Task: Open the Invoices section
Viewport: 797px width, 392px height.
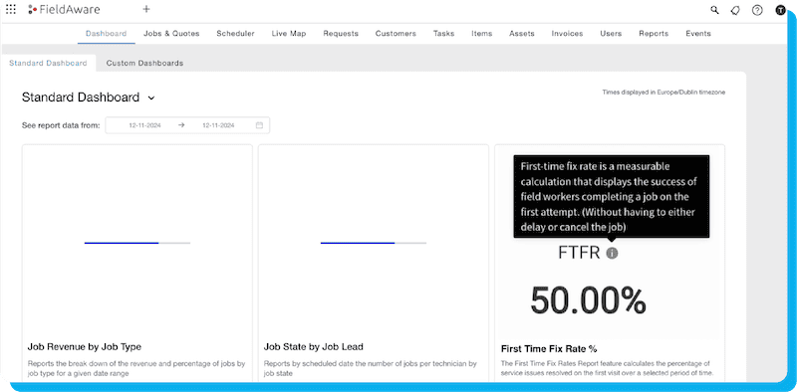Action: [x=567, y=34]
